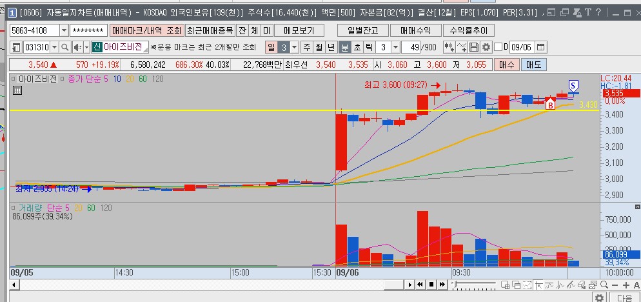Toggle the 아이즈비전 legend square marker

(14, 79)
